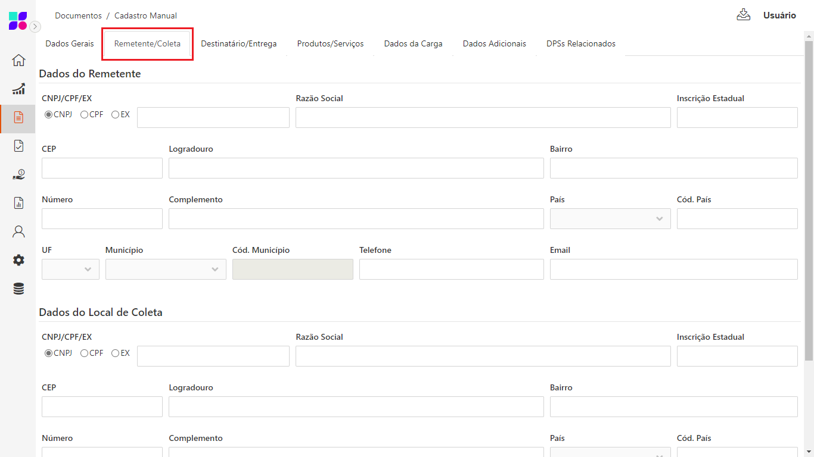814x457 pixels.
Task: Open the home icon in sidebar
Action: point(18,60)
